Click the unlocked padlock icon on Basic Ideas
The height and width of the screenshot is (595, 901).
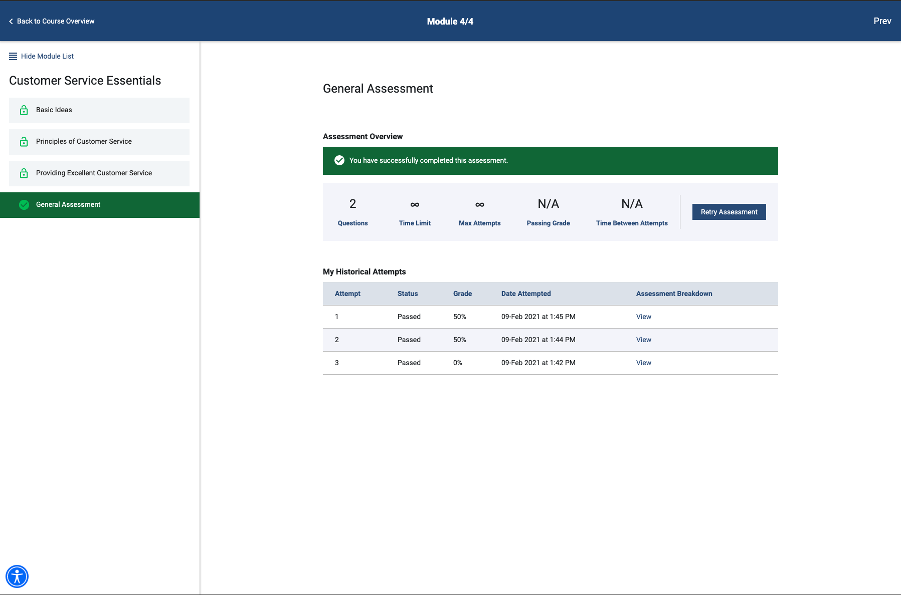coord(24,110)
